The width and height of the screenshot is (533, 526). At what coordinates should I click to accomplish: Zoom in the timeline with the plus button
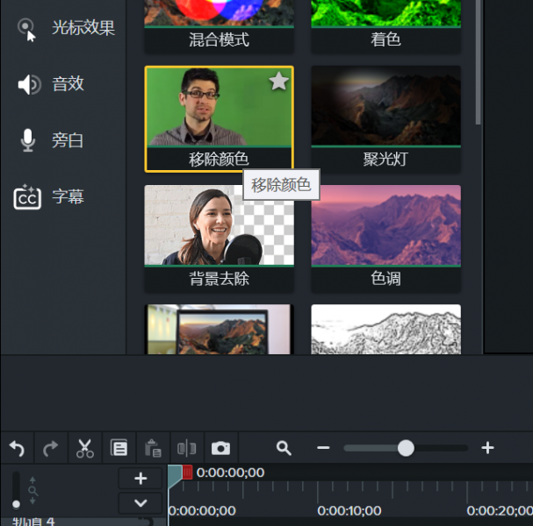pos(488,448)
